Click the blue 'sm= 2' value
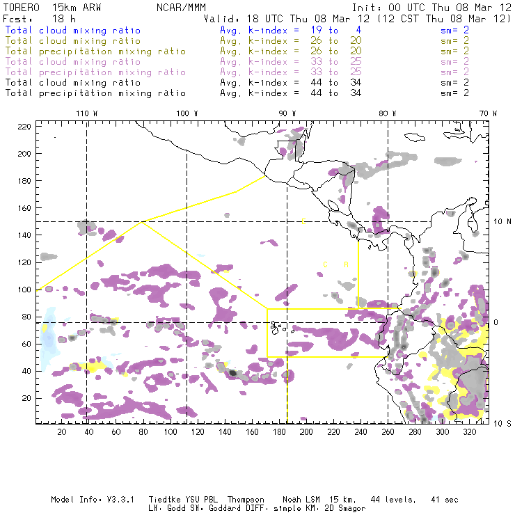Screen dimensions: 515x515 pos(454,30)
